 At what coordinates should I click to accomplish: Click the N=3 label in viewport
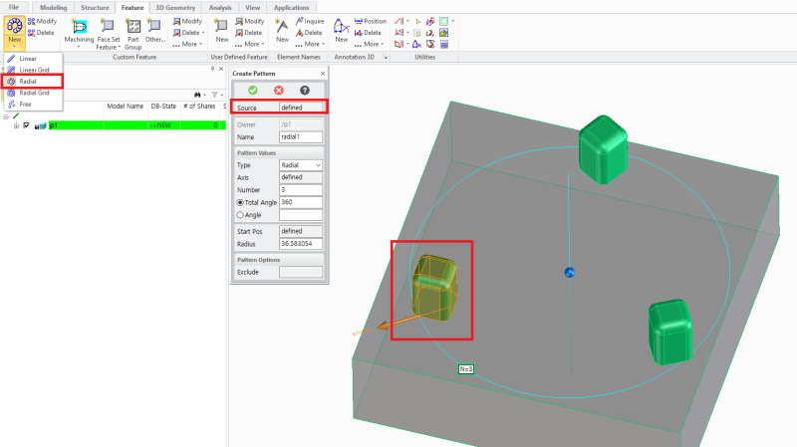coord(466,369)
